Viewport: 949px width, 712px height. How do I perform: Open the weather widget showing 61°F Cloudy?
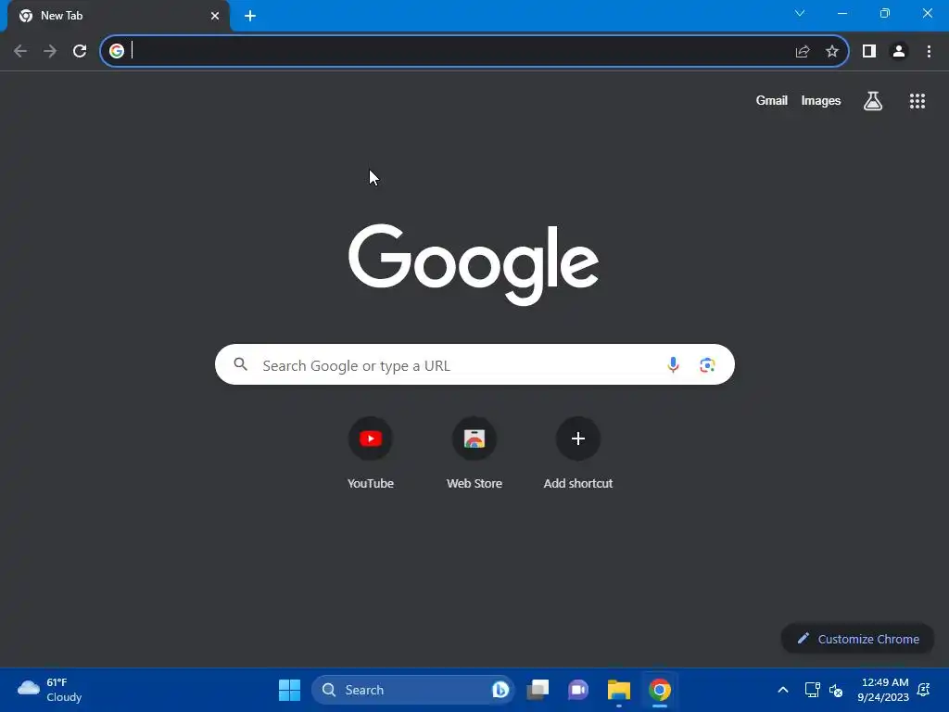(x=50, y=690)
